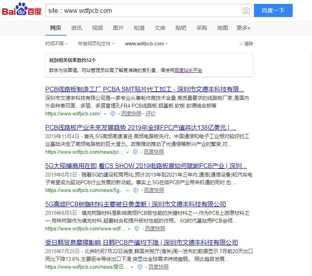
Task: Open the 知道 tab
Action: point(139,28)
